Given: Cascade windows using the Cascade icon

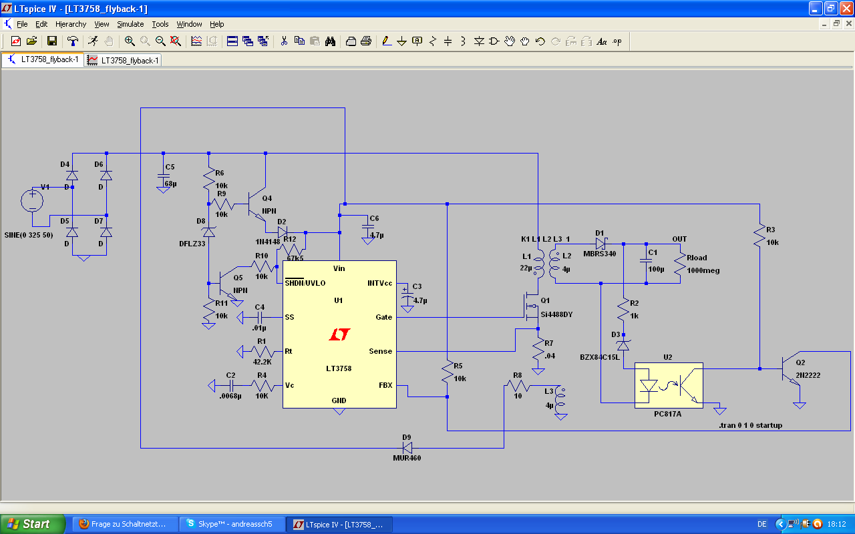Looking at the screenshot, I should 248,41.
